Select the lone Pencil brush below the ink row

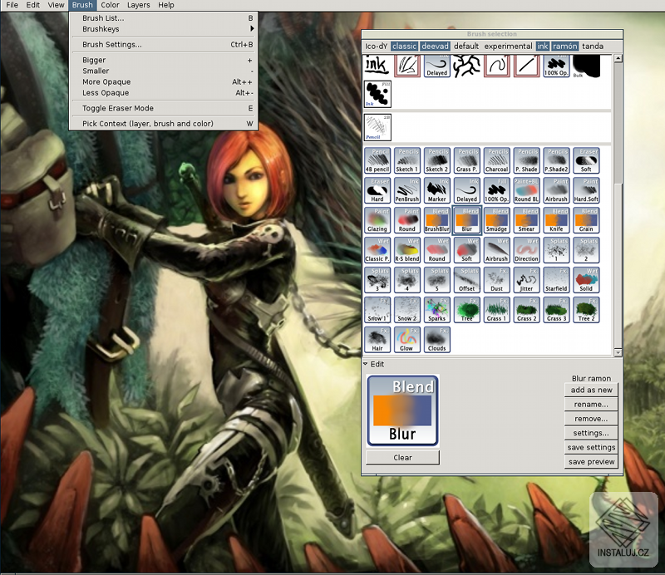[377, 127]
